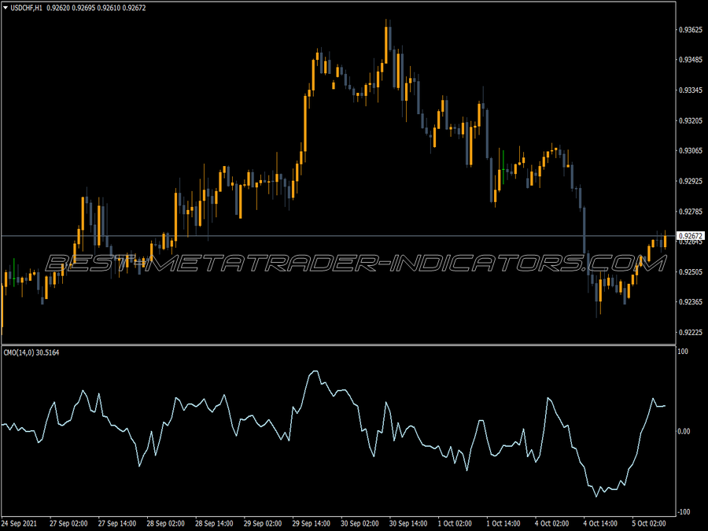Click price level 0.93205 on price axis
708x531 pixels.
pos(691,120)
